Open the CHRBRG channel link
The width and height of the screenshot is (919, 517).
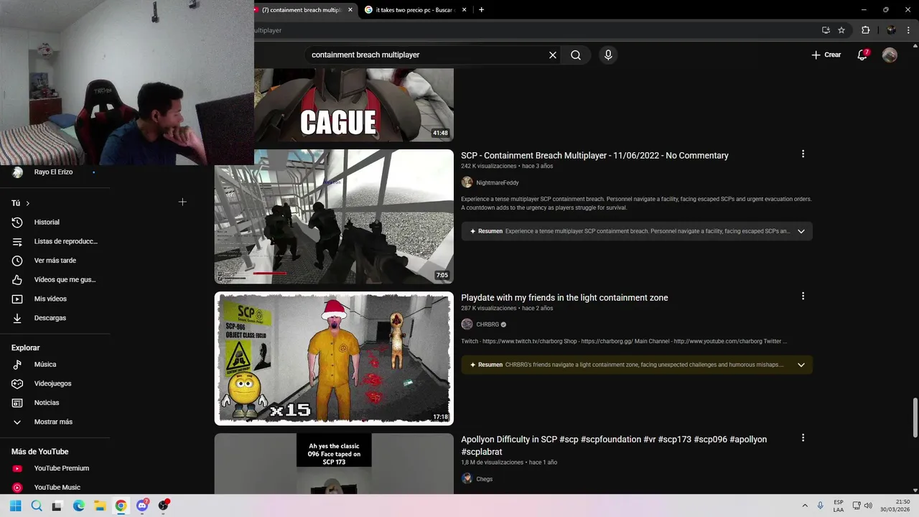[x=488, y=325]
